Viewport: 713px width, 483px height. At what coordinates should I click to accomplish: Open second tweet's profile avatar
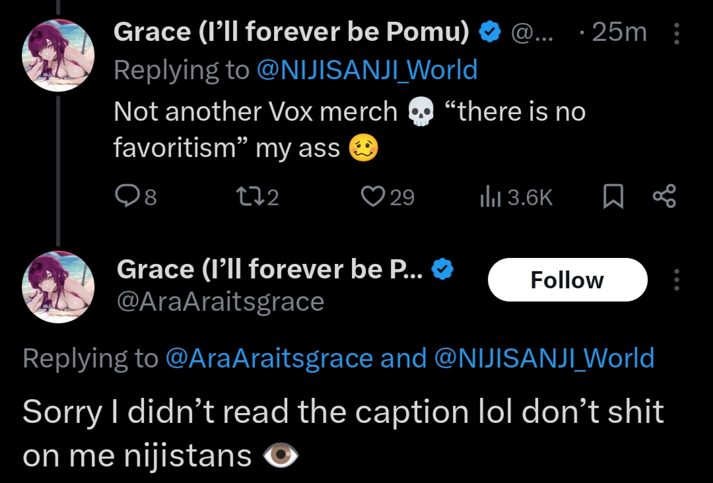(x=59, y=287)
